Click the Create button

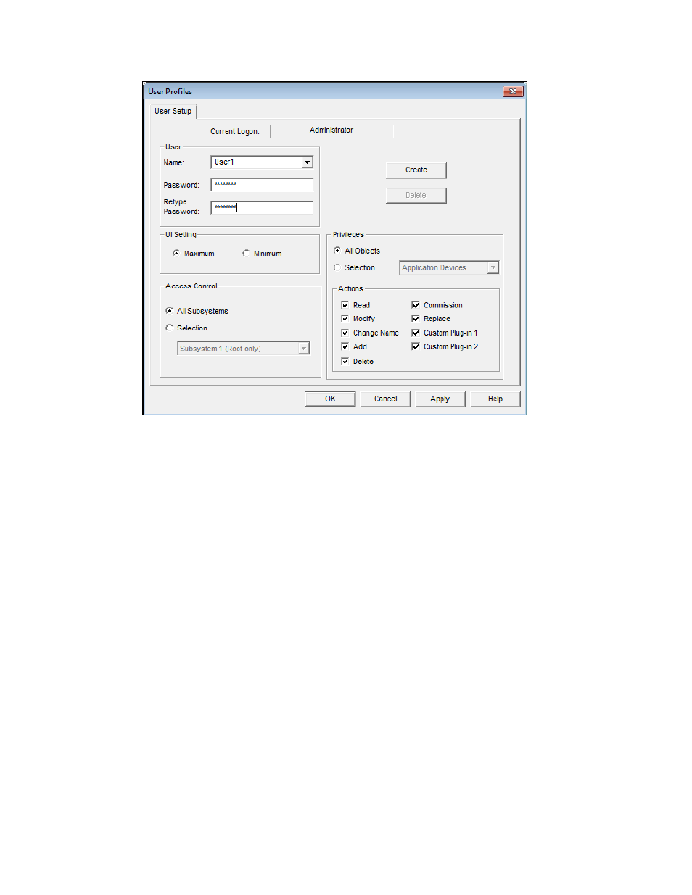pos(416,170)
